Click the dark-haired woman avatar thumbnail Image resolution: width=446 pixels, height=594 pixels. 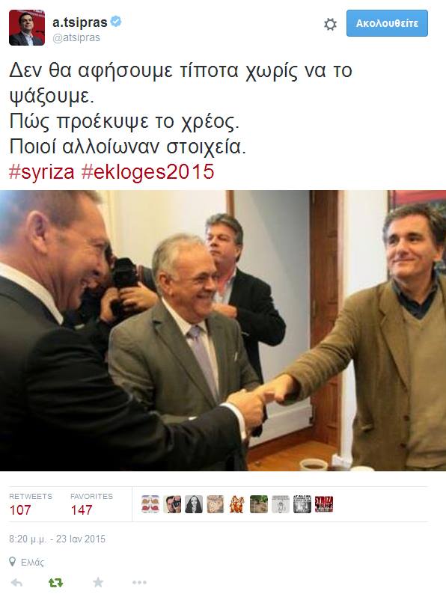(x=194, y=504)
